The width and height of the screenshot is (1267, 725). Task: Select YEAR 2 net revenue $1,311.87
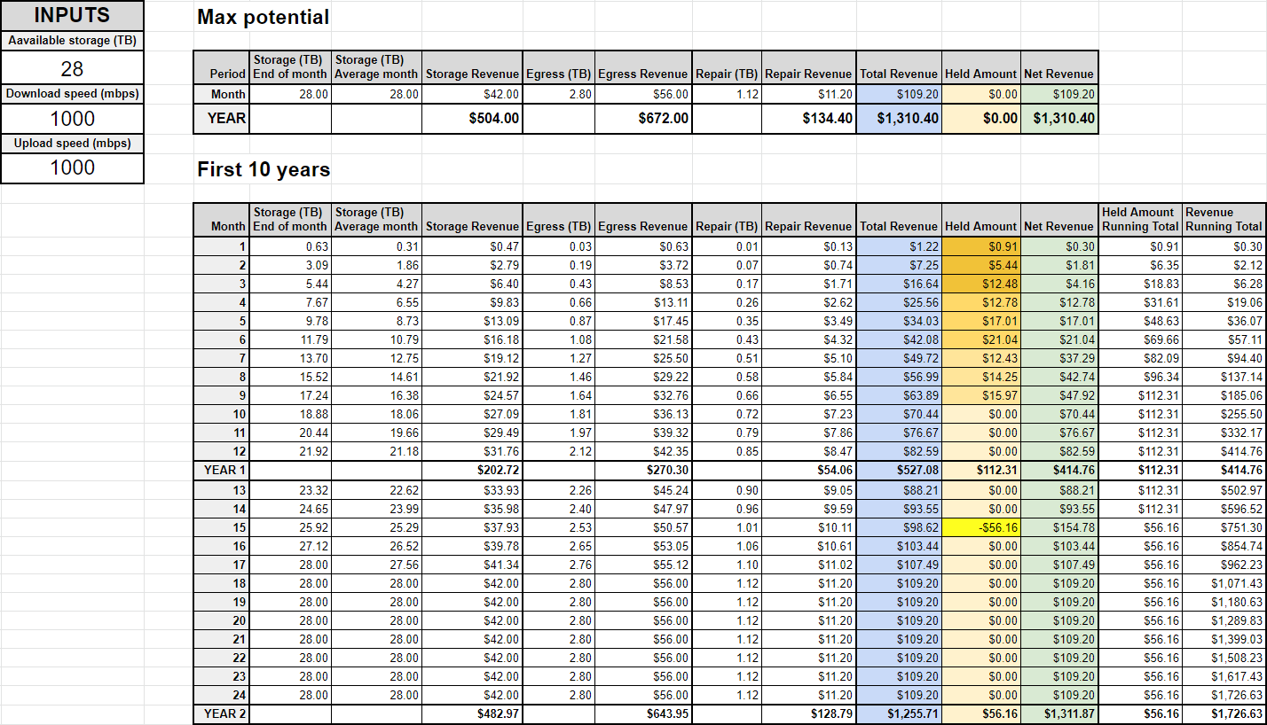(x=1059, y=713)
